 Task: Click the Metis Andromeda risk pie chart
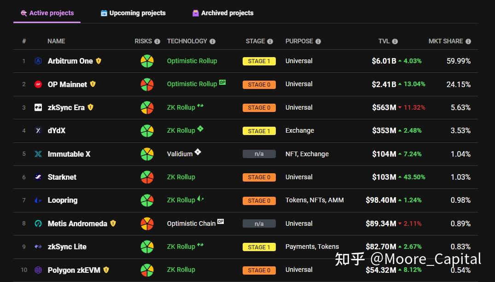click(147, 223)
